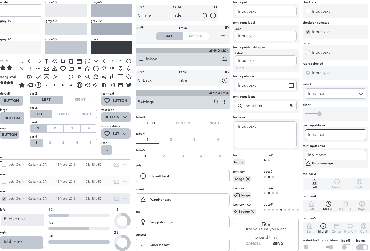Select the outlined play triangle icon
This screenshot has height=251, width=370.
pyautogui.click(x=55, y=77)
